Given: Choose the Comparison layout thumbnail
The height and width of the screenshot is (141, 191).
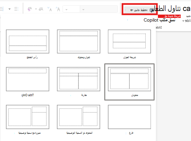Looking at the screenshot, I should click(78, 79).
